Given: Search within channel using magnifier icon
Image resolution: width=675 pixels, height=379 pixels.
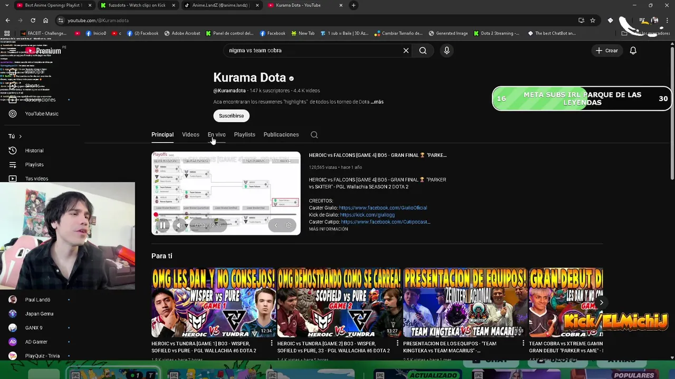Looking at the screenshot, I should tap(314, 135).
